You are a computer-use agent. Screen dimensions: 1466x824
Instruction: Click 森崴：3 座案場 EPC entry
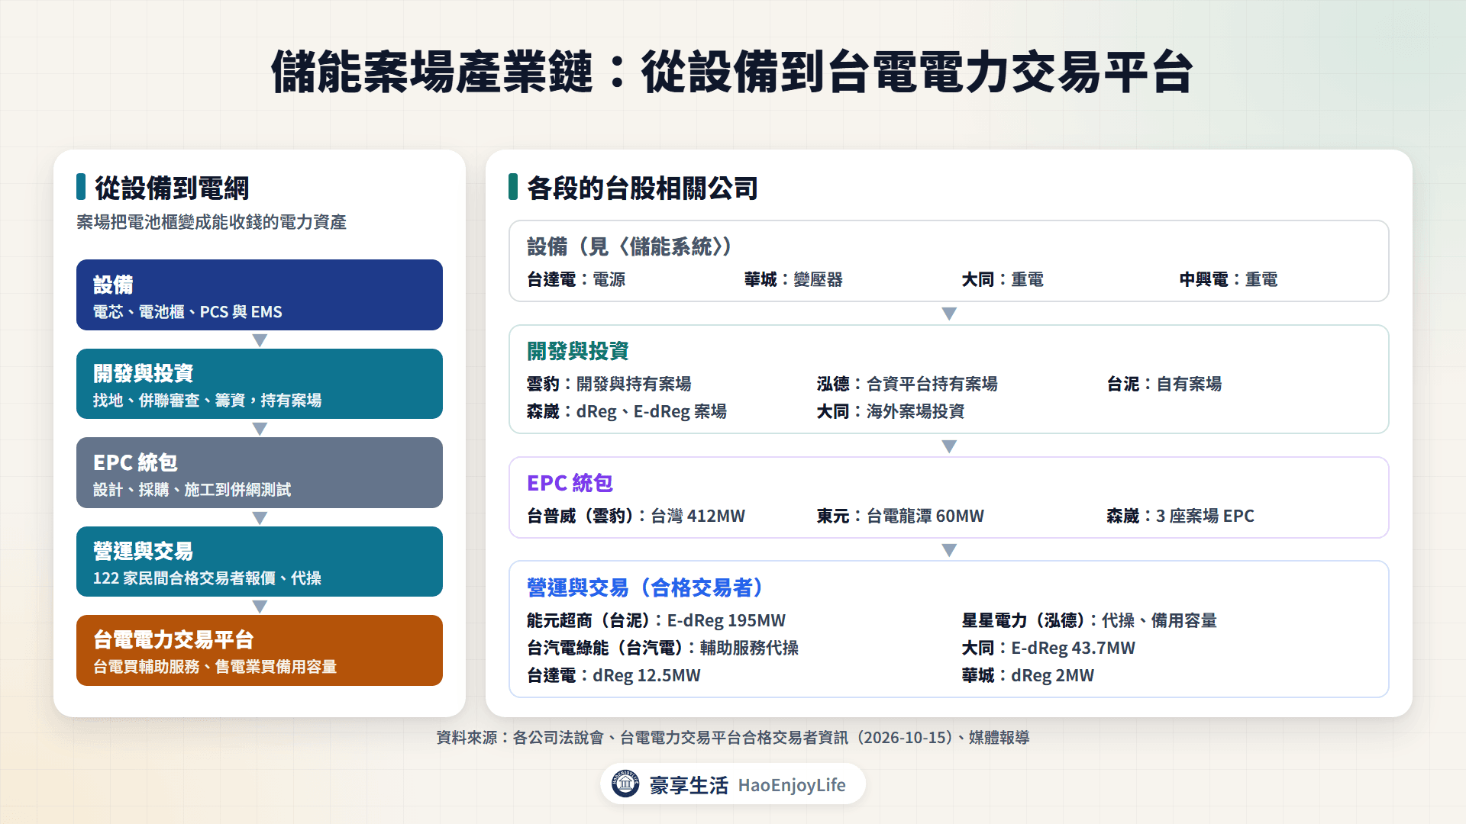1180,516
